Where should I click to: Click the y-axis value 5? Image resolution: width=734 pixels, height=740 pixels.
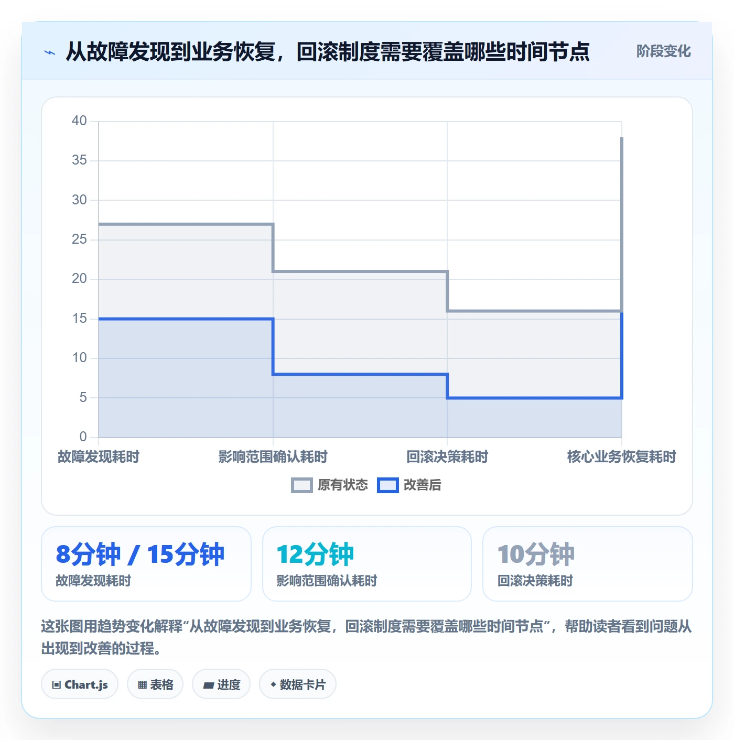83,398
